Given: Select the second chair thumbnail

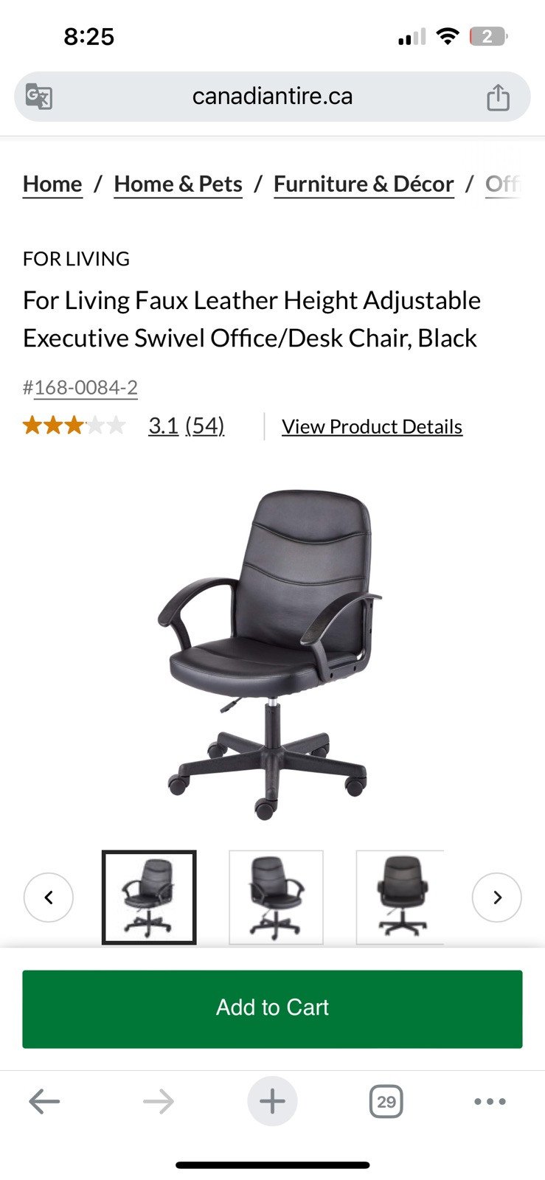Looking at the screenshot, I should pos(277,898).
